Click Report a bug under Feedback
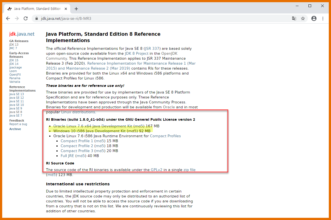The width and height of the screenshot is (331, 220). (x=18, y=124)
